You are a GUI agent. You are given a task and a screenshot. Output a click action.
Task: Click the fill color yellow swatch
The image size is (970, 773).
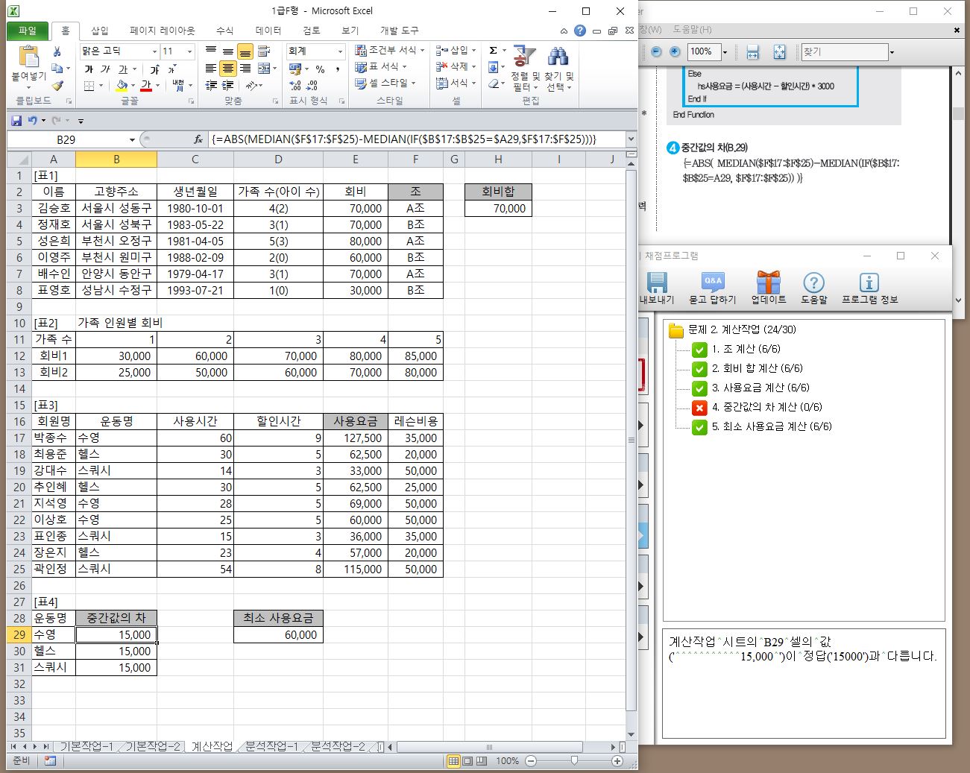click(x=122, y=86)
